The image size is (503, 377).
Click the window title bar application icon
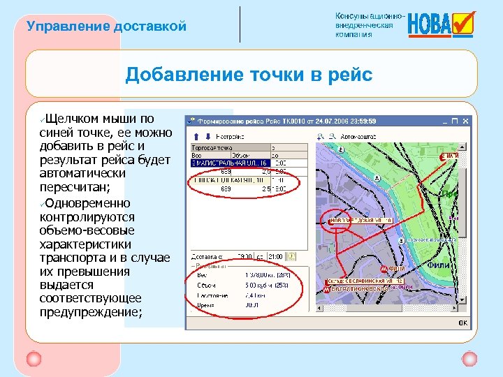pyautogui.click(x=191, y=121)
